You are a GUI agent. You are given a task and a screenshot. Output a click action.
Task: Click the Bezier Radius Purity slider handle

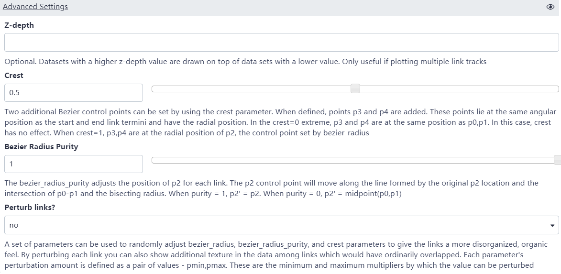(x=557, y=160)
